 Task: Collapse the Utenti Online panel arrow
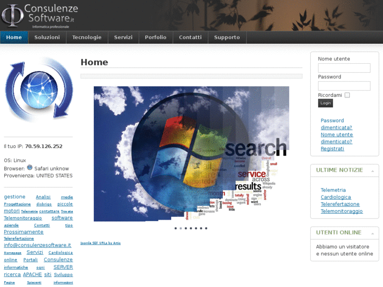pos(372,233)
